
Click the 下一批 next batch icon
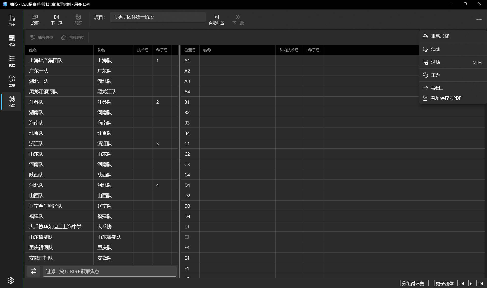point(238,20)
